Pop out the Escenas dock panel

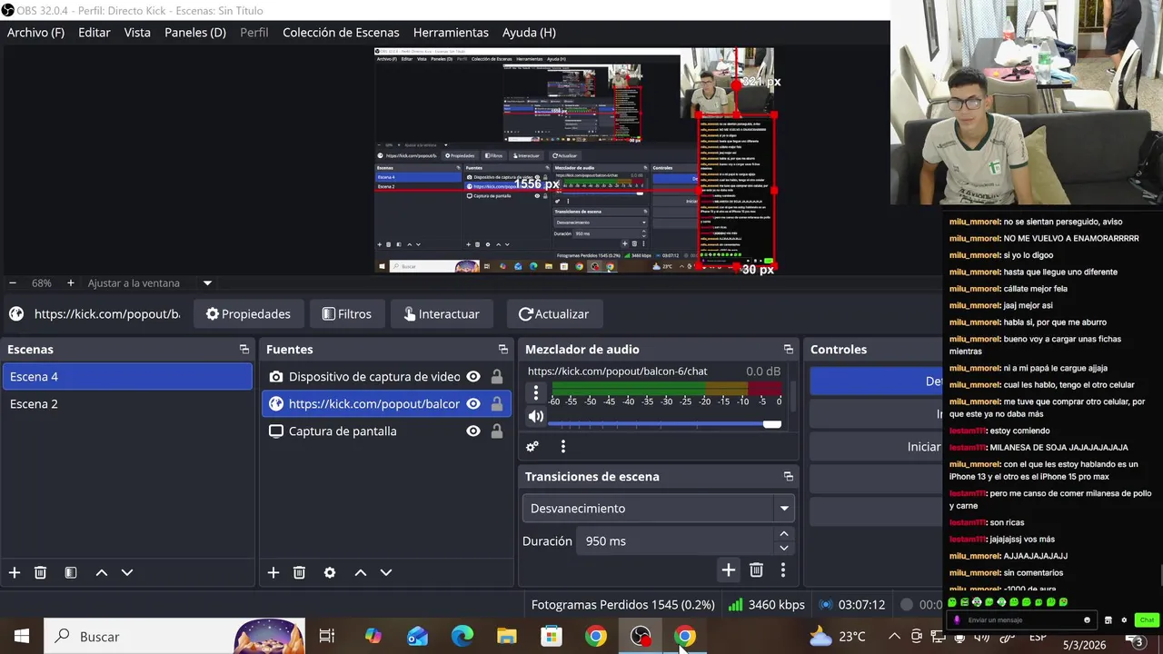click(244, 349)
